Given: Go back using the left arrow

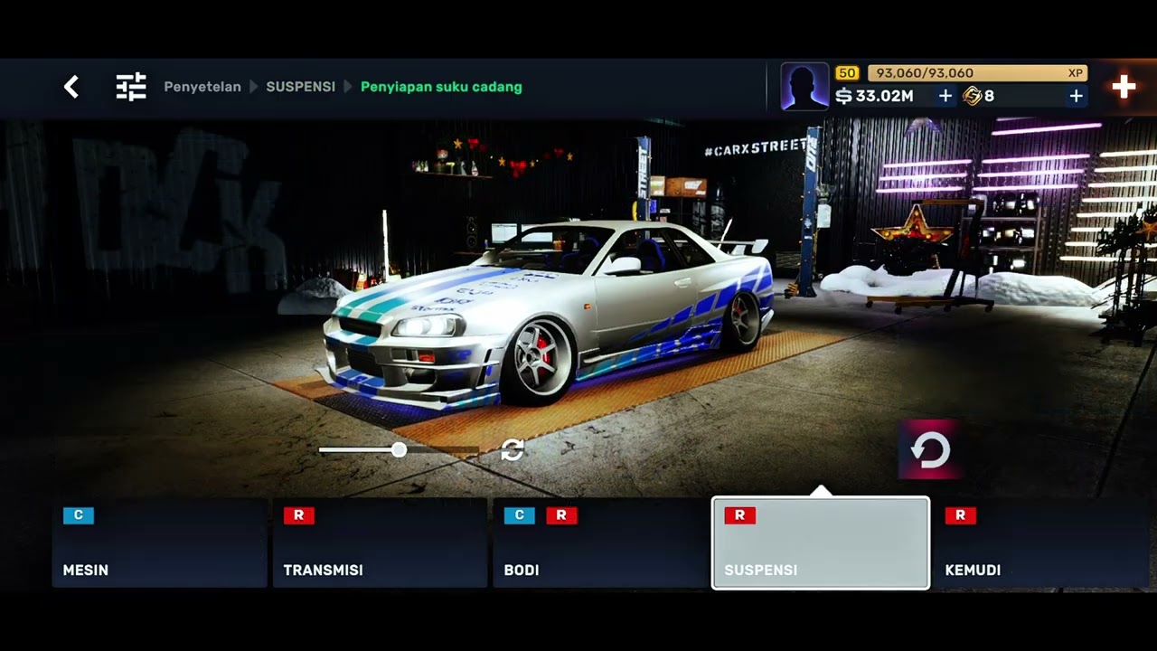Looking at the screenshot, I should (71, 87).
